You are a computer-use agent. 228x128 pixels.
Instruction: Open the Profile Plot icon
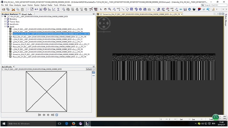point(50,9)
